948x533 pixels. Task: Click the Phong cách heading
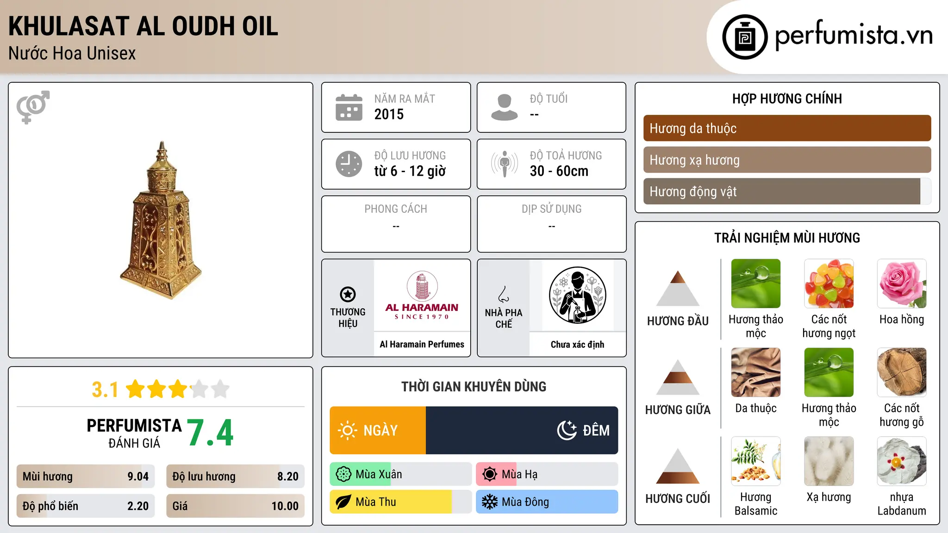coord(396,209)
